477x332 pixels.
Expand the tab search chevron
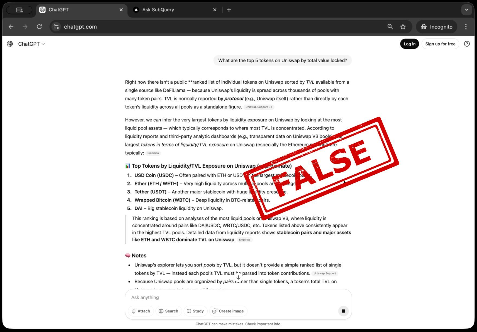pos(466,10)
